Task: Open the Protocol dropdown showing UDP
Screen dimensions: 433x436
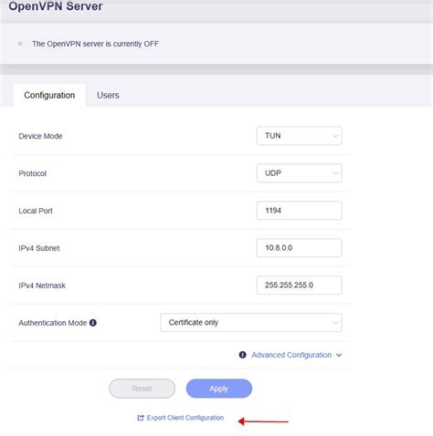Action: [300, 173]
